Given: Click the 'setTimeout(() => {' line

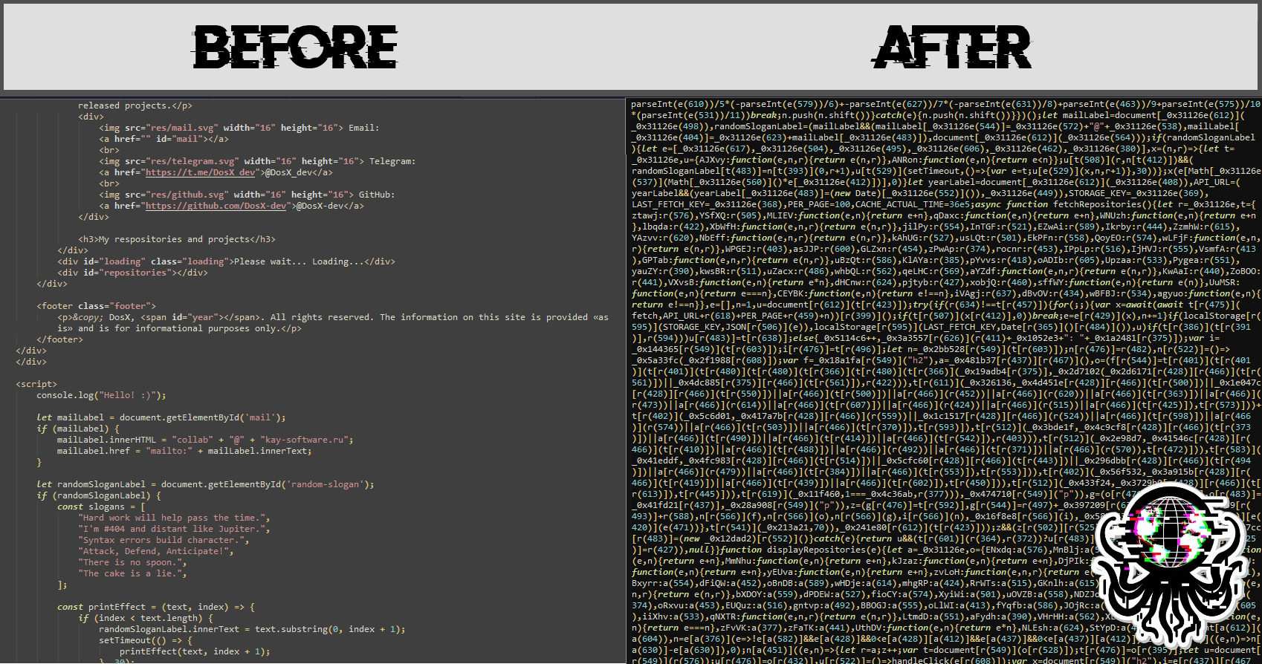Looking at the screenshot, I should tap(146, 640).
